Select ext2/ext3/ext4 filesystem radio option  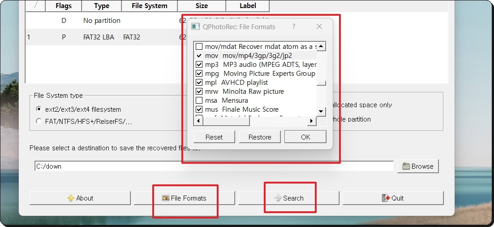click(39, 109)
